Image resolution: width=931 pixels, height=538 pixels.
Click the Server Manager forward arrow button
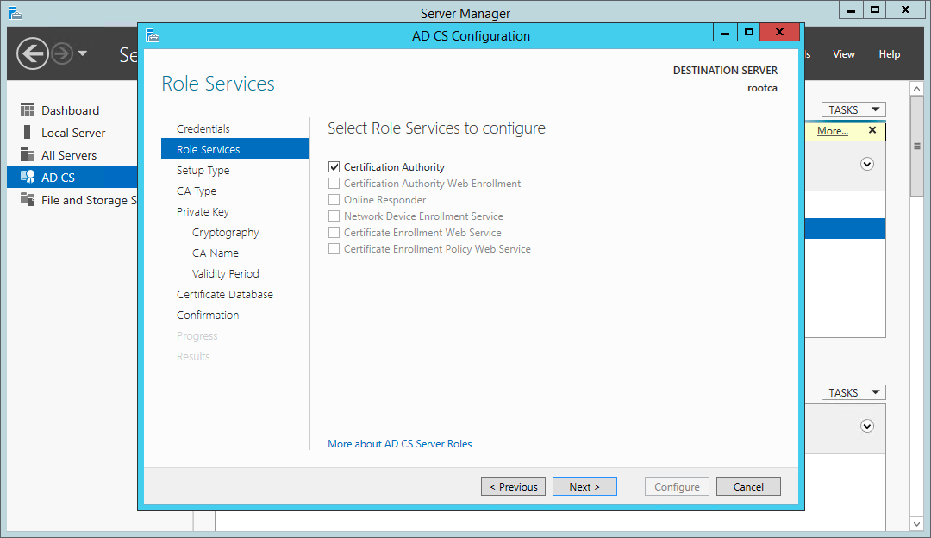click(x=62, y=54)
